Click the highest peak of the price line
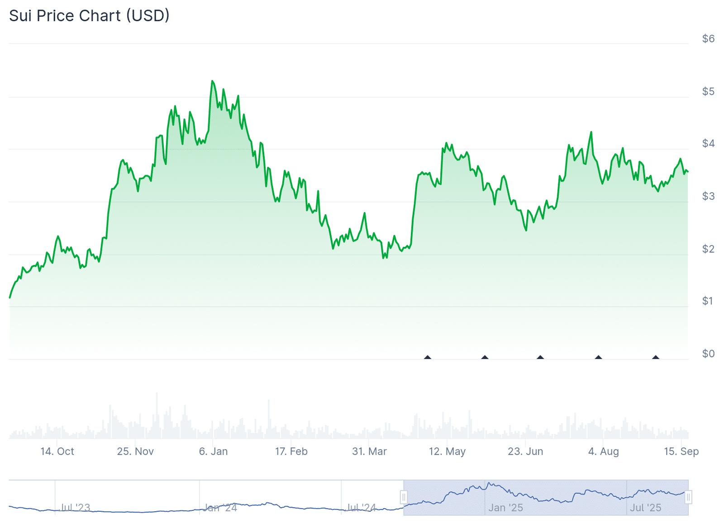 pos(212,81)
